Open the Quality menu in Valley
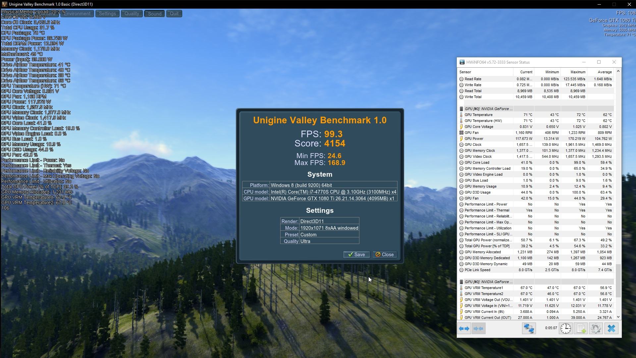 (132, 14)
